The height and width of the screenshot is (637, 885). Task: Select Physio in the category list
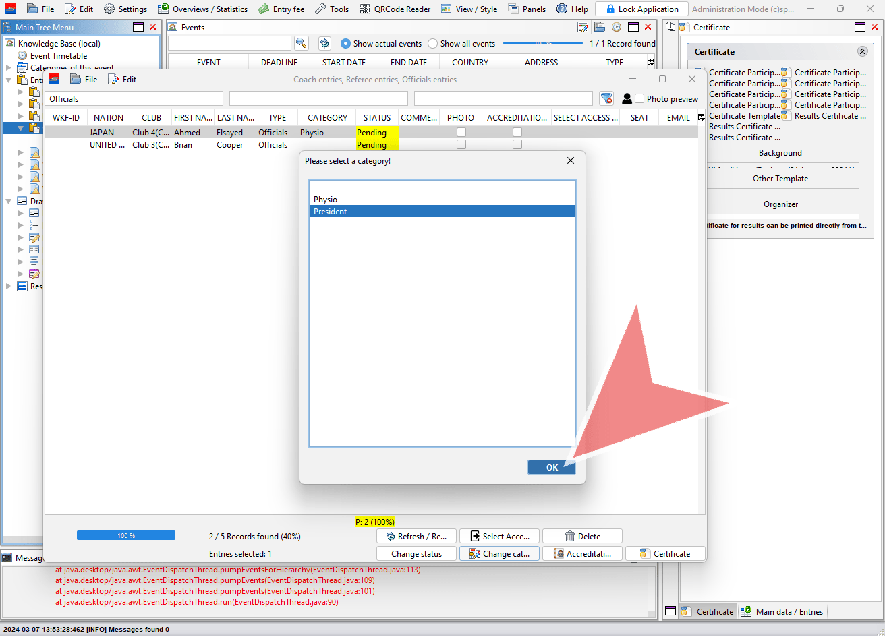[442, 200]
